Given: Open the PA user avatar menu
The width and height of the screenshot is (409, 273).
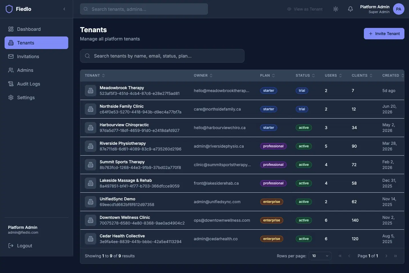Looking at the screenshot, I should tap(399, 9).
